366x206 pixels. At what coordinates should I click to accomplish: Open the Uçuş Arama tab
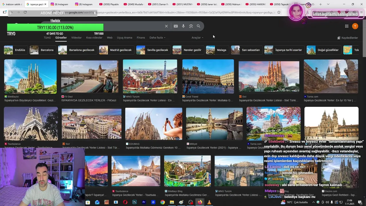124,38
